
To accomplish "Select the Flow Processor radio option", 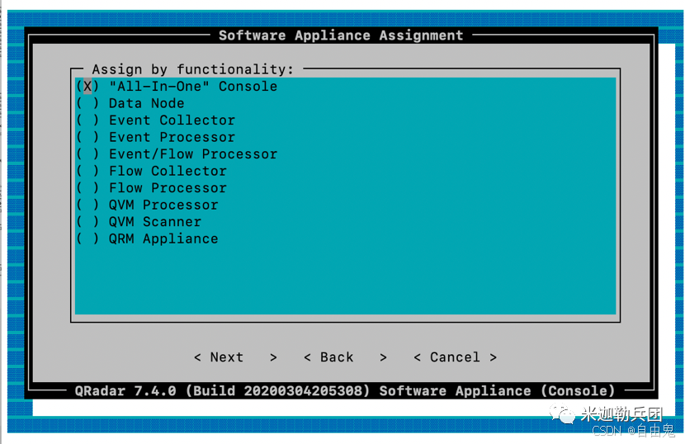I will pyautogui.click(x=151, y=188).
